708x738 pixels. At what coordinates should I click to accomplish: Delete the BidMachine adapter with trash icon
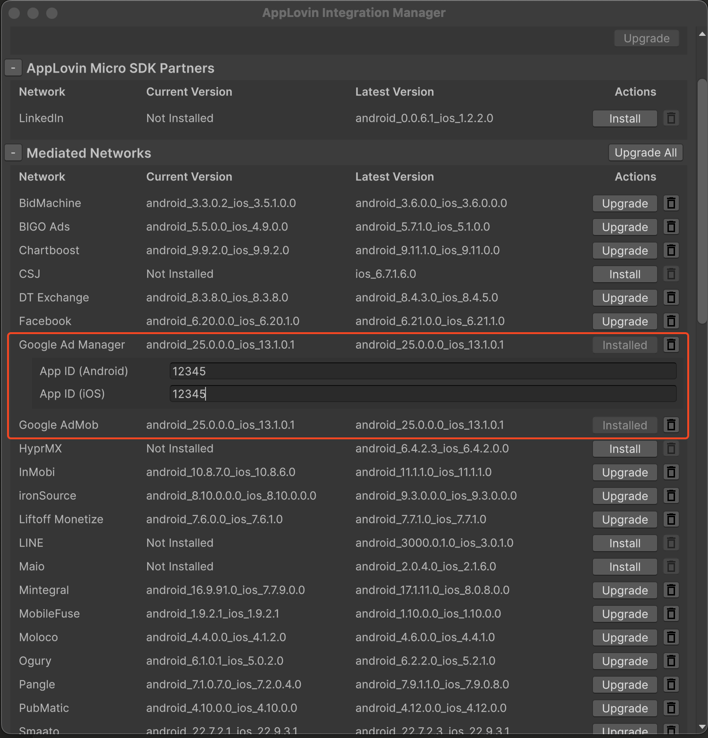(671, 203)
